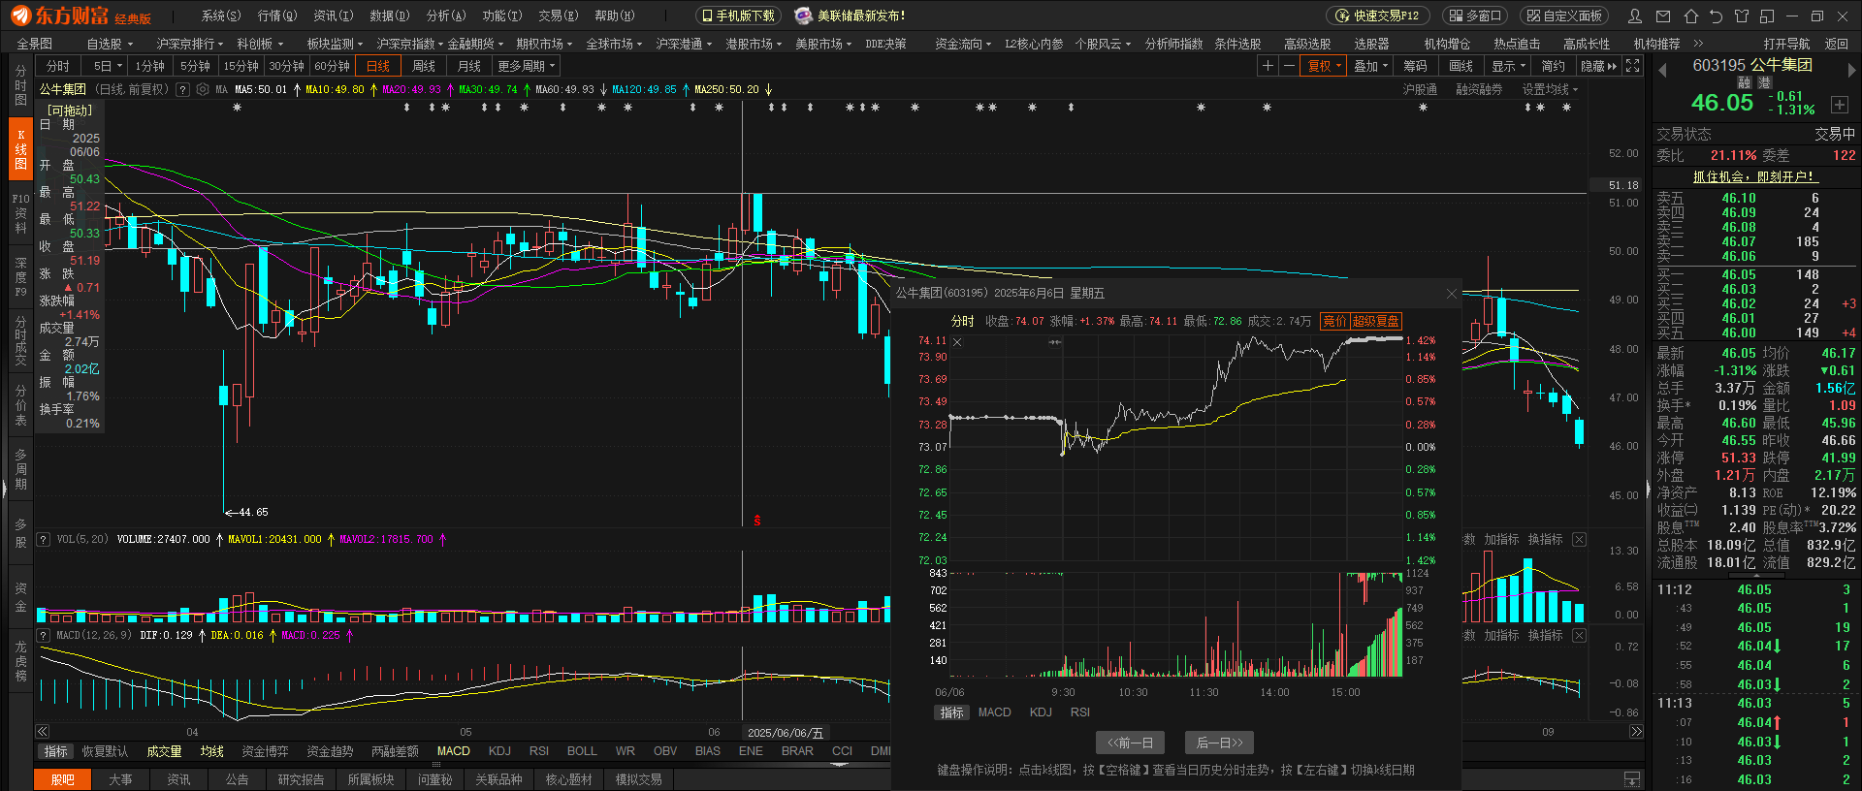Open 研究报告 bottom tab
1862x791 pixels.
301,779
